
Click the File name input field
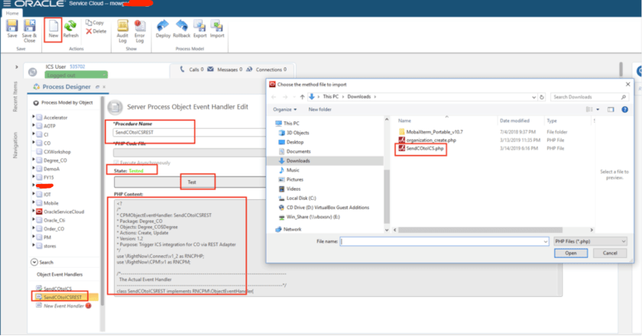442,241
